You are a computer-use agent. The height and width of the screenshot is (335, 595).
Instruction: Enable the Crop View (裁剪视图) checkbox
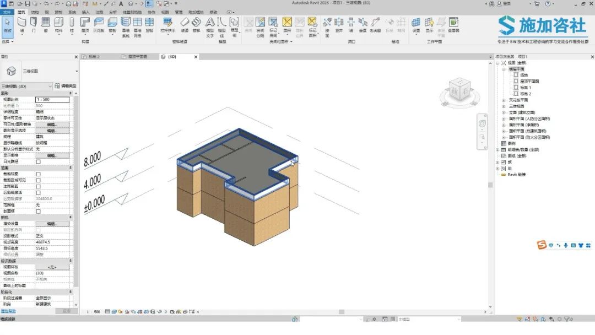pos(39,174)
